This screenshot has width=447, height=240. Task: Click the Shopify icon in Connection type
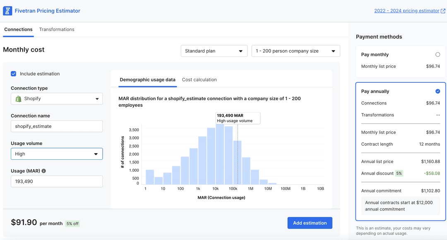click(19, 98)
